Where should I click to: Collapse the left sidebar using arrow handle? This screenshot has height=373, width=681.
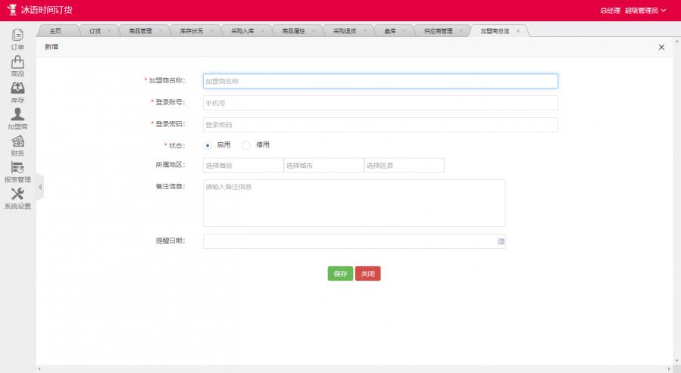40,188
